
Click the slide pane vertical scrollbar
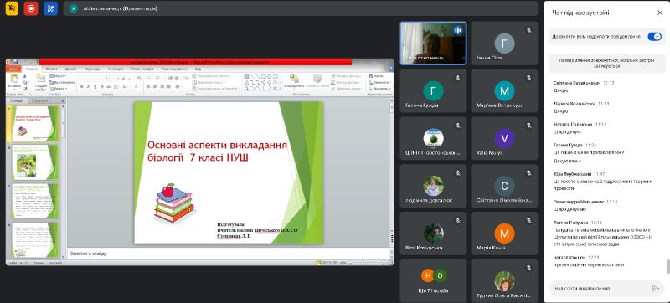tap(64, 182)
